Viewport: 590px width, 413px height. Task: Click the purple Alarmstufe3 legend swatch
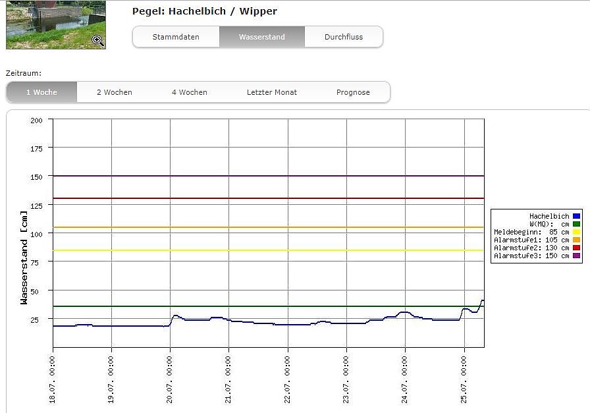point(576,256)
